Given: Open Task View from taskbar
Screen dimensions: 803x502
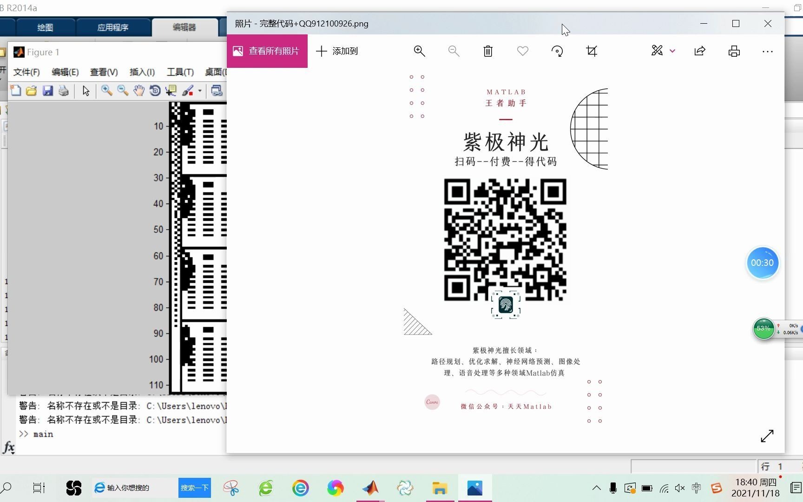Looking at the screenshot, I should click(x=39, y=488).
